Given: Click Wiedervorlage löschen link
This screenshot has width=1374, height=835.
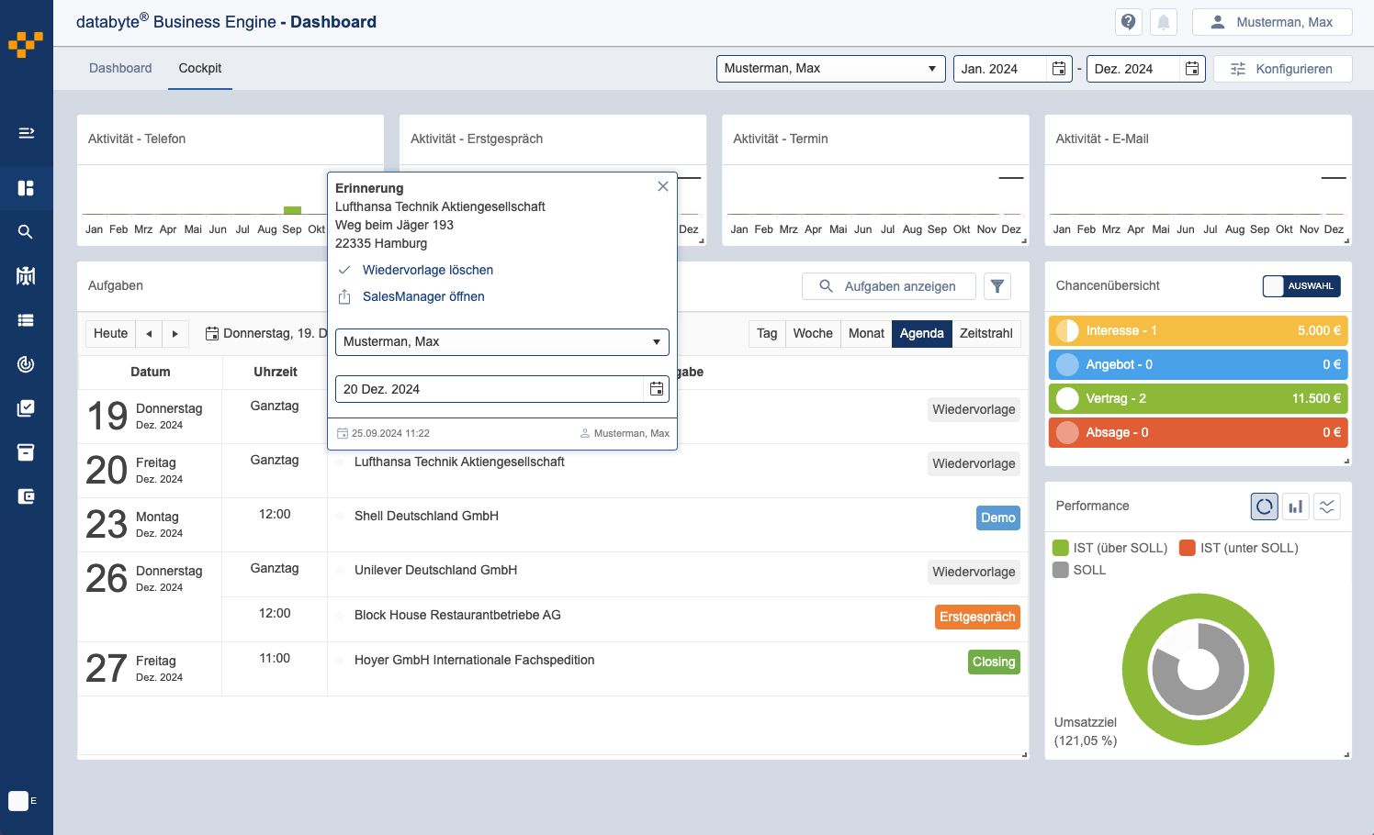Looking at the screenshot, I should [427, 270].
